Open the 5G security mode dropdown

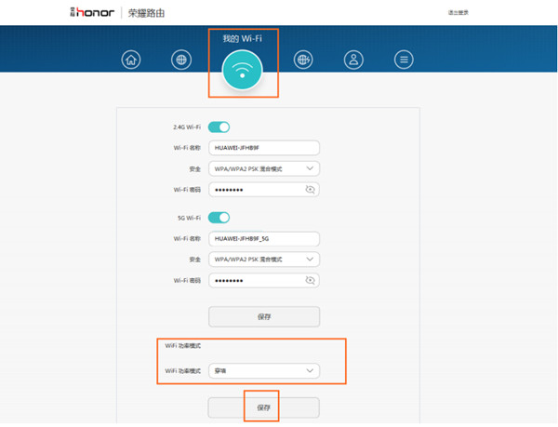264,259
